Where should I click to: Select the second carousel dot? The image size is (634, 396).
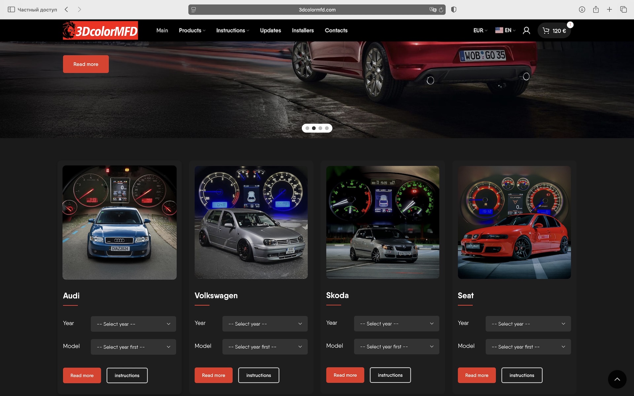[x=314, y=128]
